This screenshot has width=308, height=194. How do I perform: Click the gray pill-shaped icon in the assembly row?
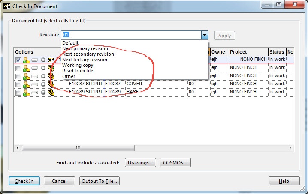coord(35,68)
